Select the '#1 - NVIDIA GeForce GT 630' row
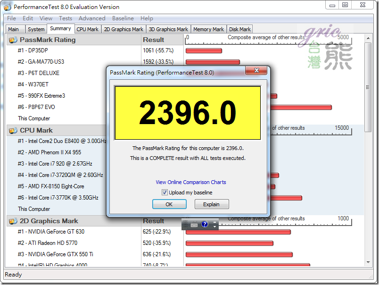 pos(51,232)
